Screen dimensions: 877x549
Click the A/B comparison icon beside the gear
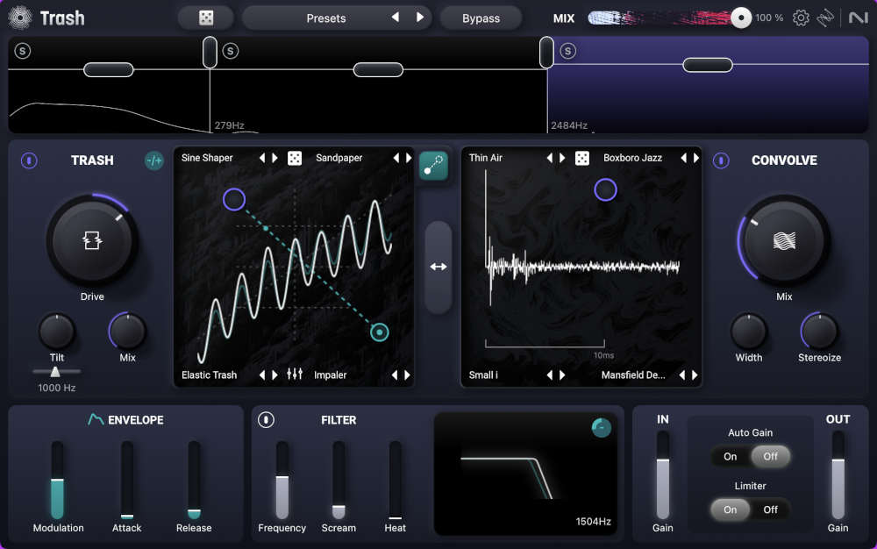tap(825, 18)
